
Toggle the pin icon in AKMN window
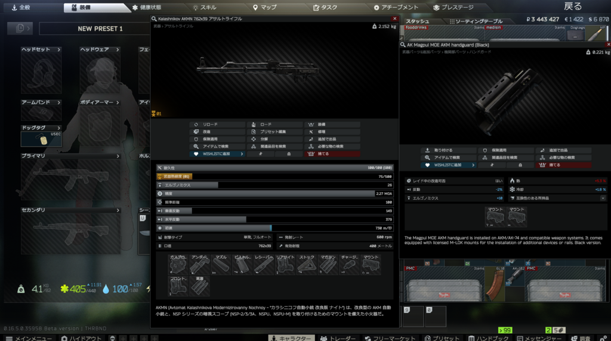coord(261,154)
